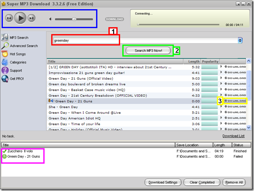The width and height of the screenshot is (254, 191).
Task: Sort downloads by Save Location column
Action: (194, 145)
